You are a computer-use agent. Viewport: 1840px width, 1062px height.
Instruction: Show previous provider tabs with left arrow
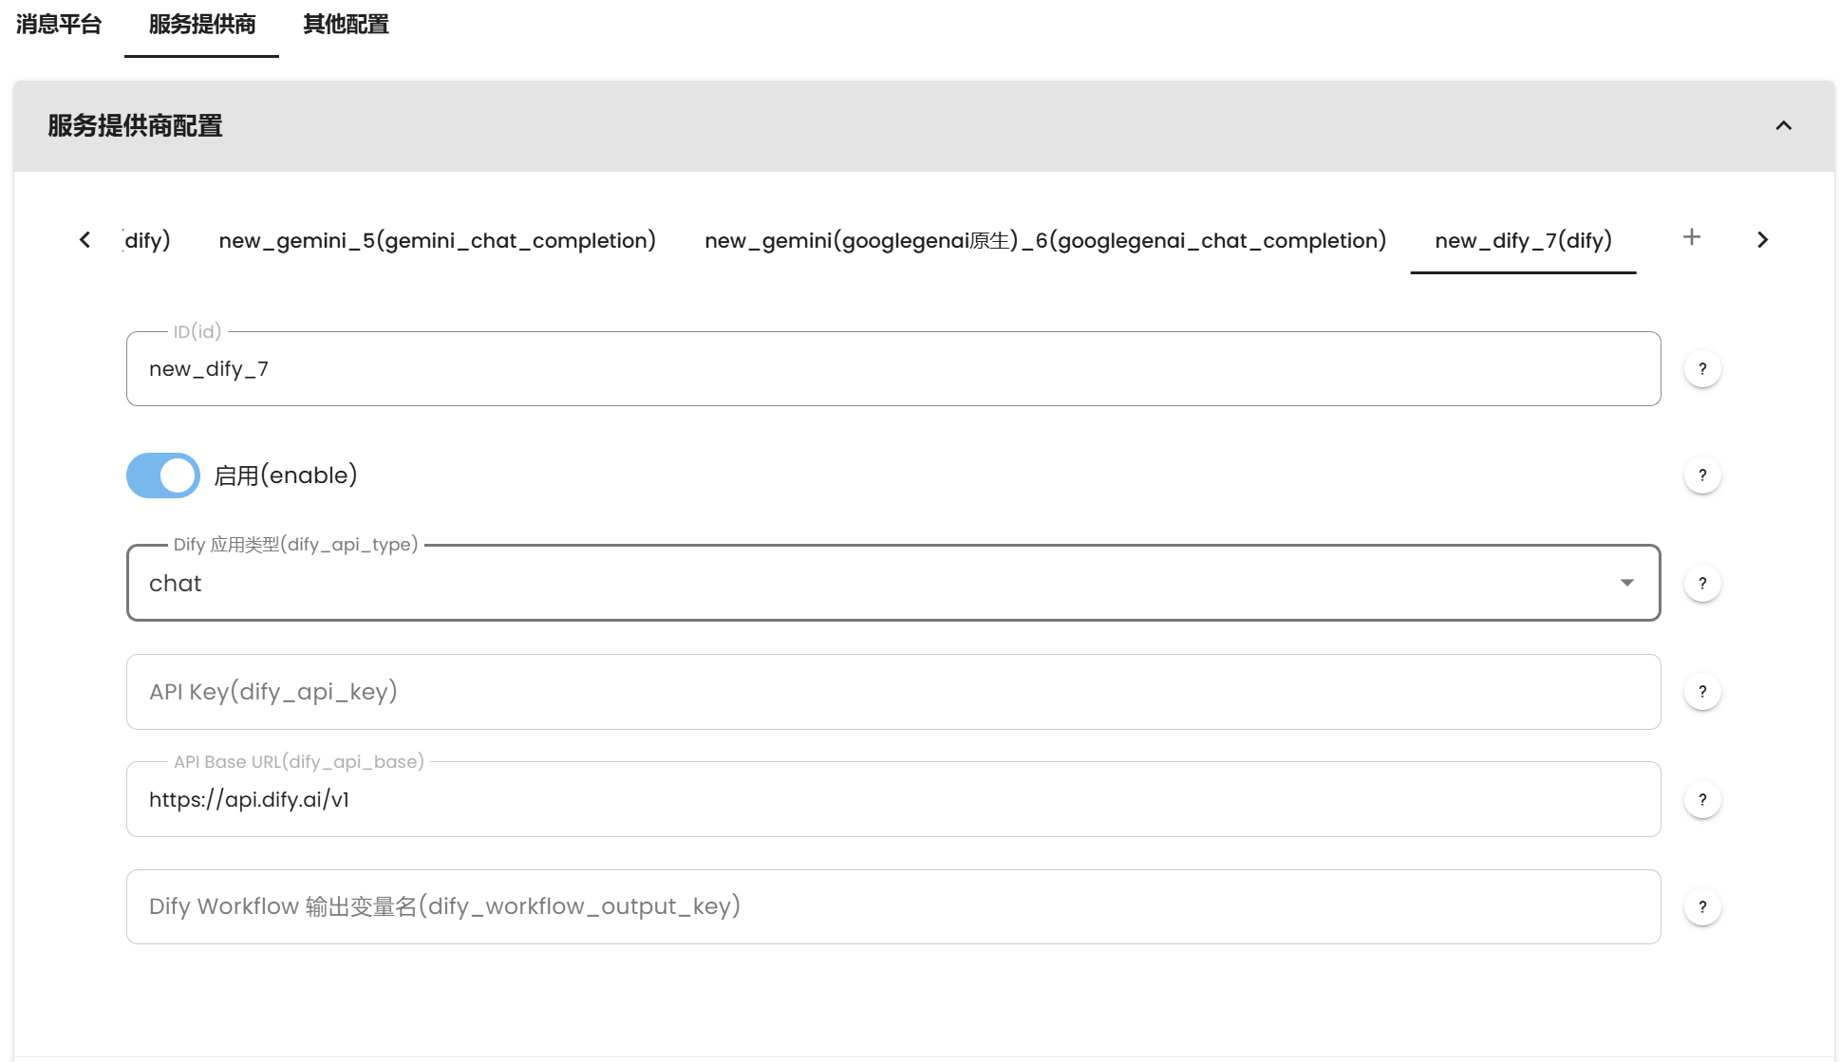[85, 240]
